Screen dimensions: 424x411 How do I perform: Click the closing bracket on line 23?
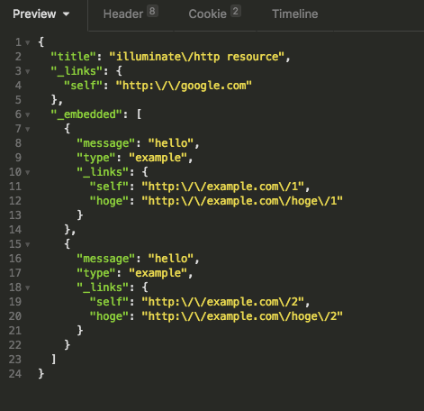click(54, 360)
